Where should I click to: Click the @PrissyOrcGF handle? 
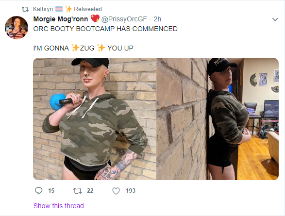point(124,19)
